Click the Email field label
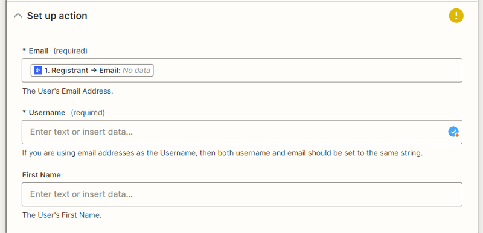The width and height of the screenshot is (483, 233). click(39, 51)
